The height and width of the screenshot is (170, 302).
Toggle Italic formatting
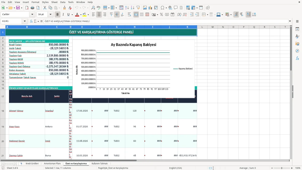63,15
